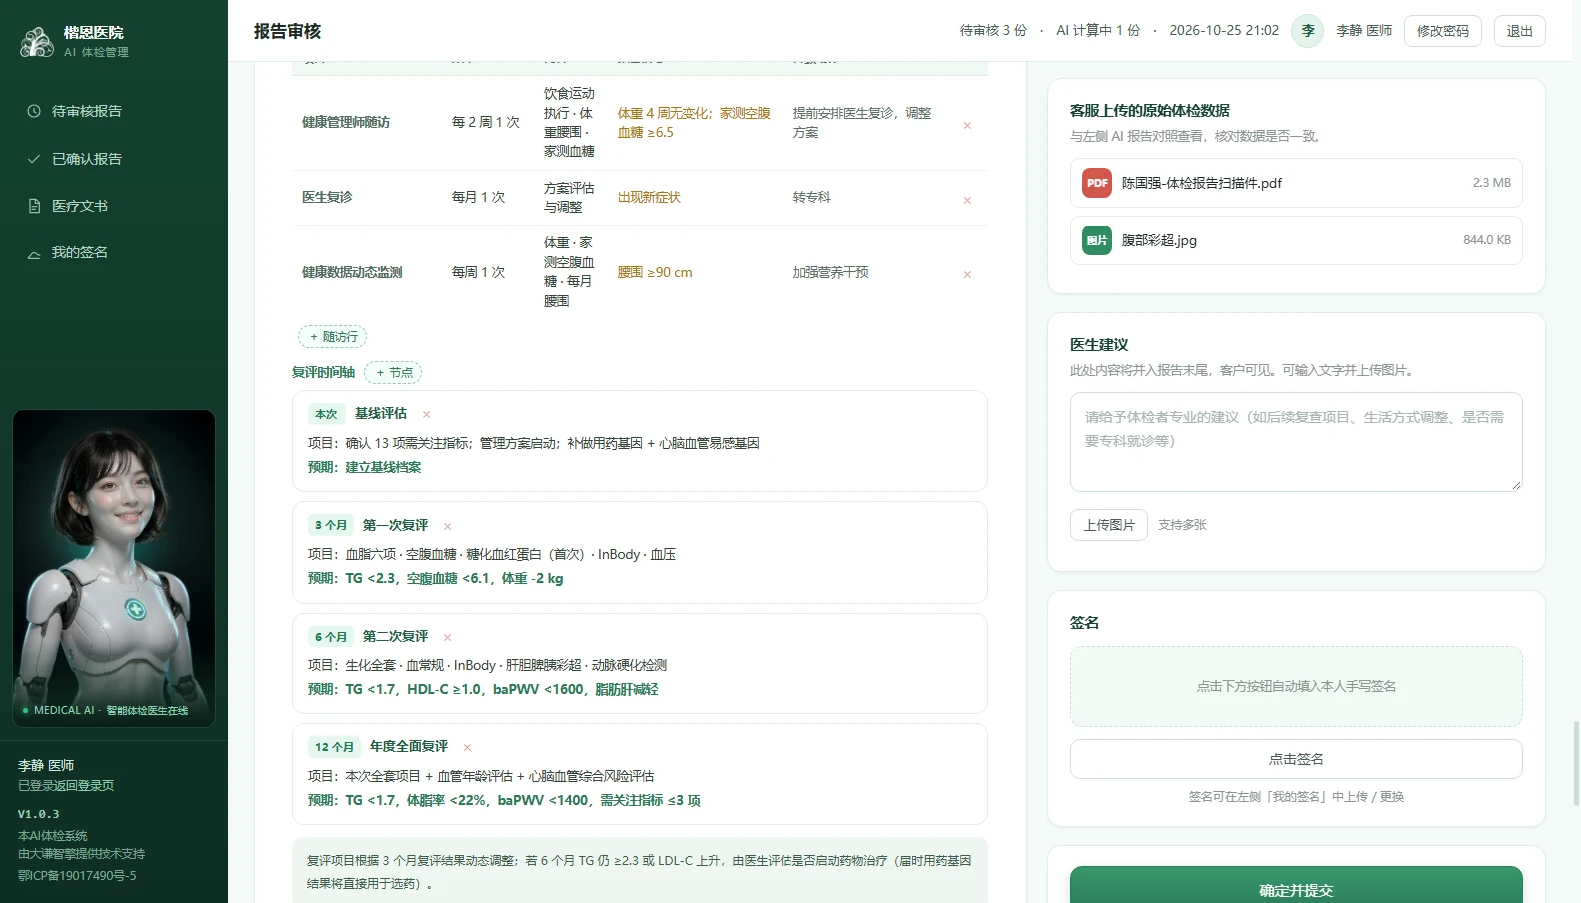Click the 医生建议 text area
This screenshot has height=903, width=1581.
(1297, 442)
